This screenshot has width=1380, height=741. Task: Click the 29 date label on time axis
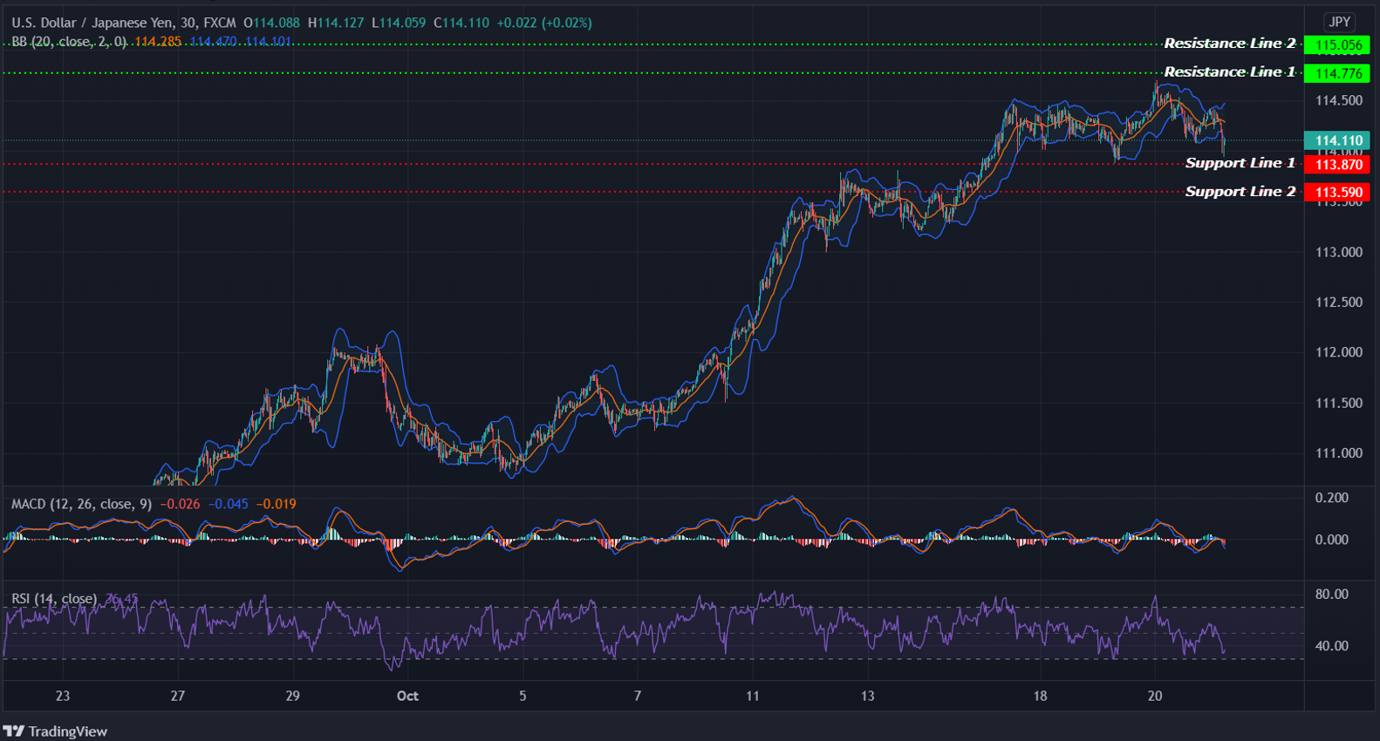pos(293,696)
